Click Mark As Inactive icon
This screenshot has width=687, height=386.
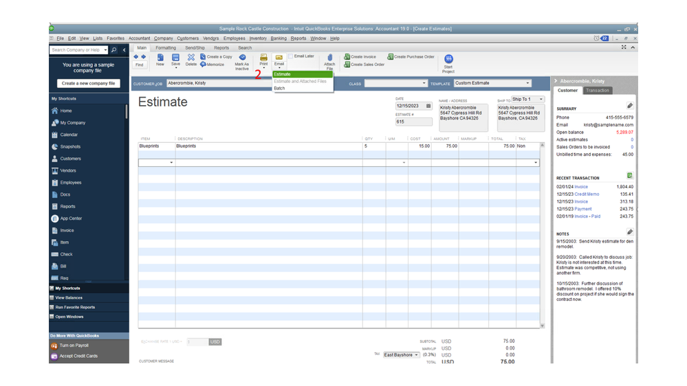coord(242,58)
